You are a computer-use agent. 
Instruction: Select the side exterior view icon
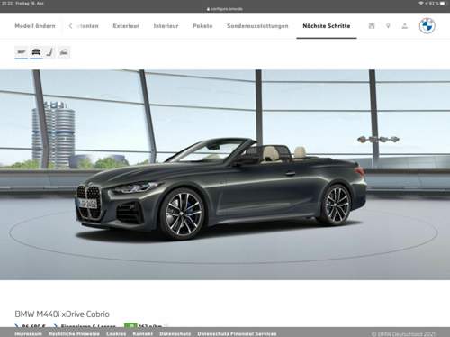tap(22, 52)
